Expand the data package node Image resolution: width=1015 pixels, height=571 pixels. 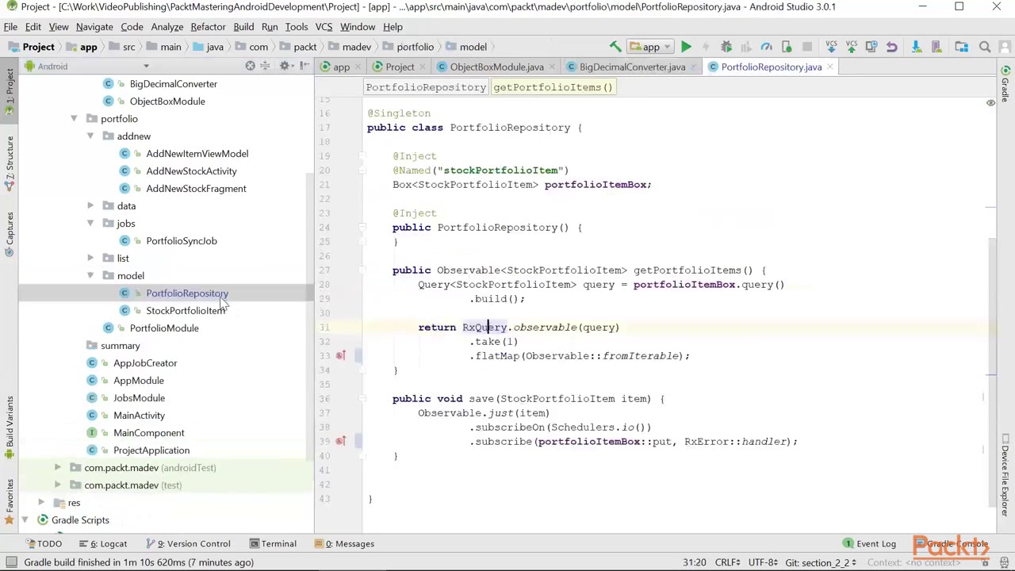click(x=90, y=206)
